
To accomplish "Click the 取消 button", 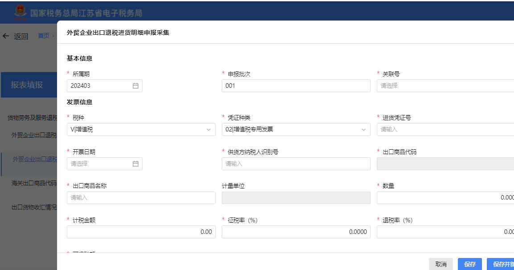I will (x=441, y=264).
